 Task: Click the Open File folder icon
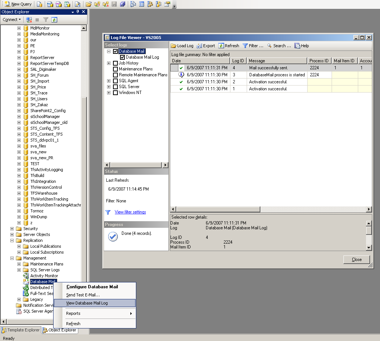click(89, 4)
